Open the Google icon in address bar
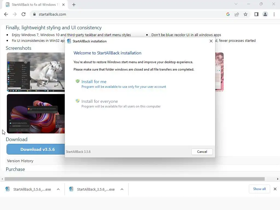The height and width of the screenshot is (210, 280). [x=228, y=14]
